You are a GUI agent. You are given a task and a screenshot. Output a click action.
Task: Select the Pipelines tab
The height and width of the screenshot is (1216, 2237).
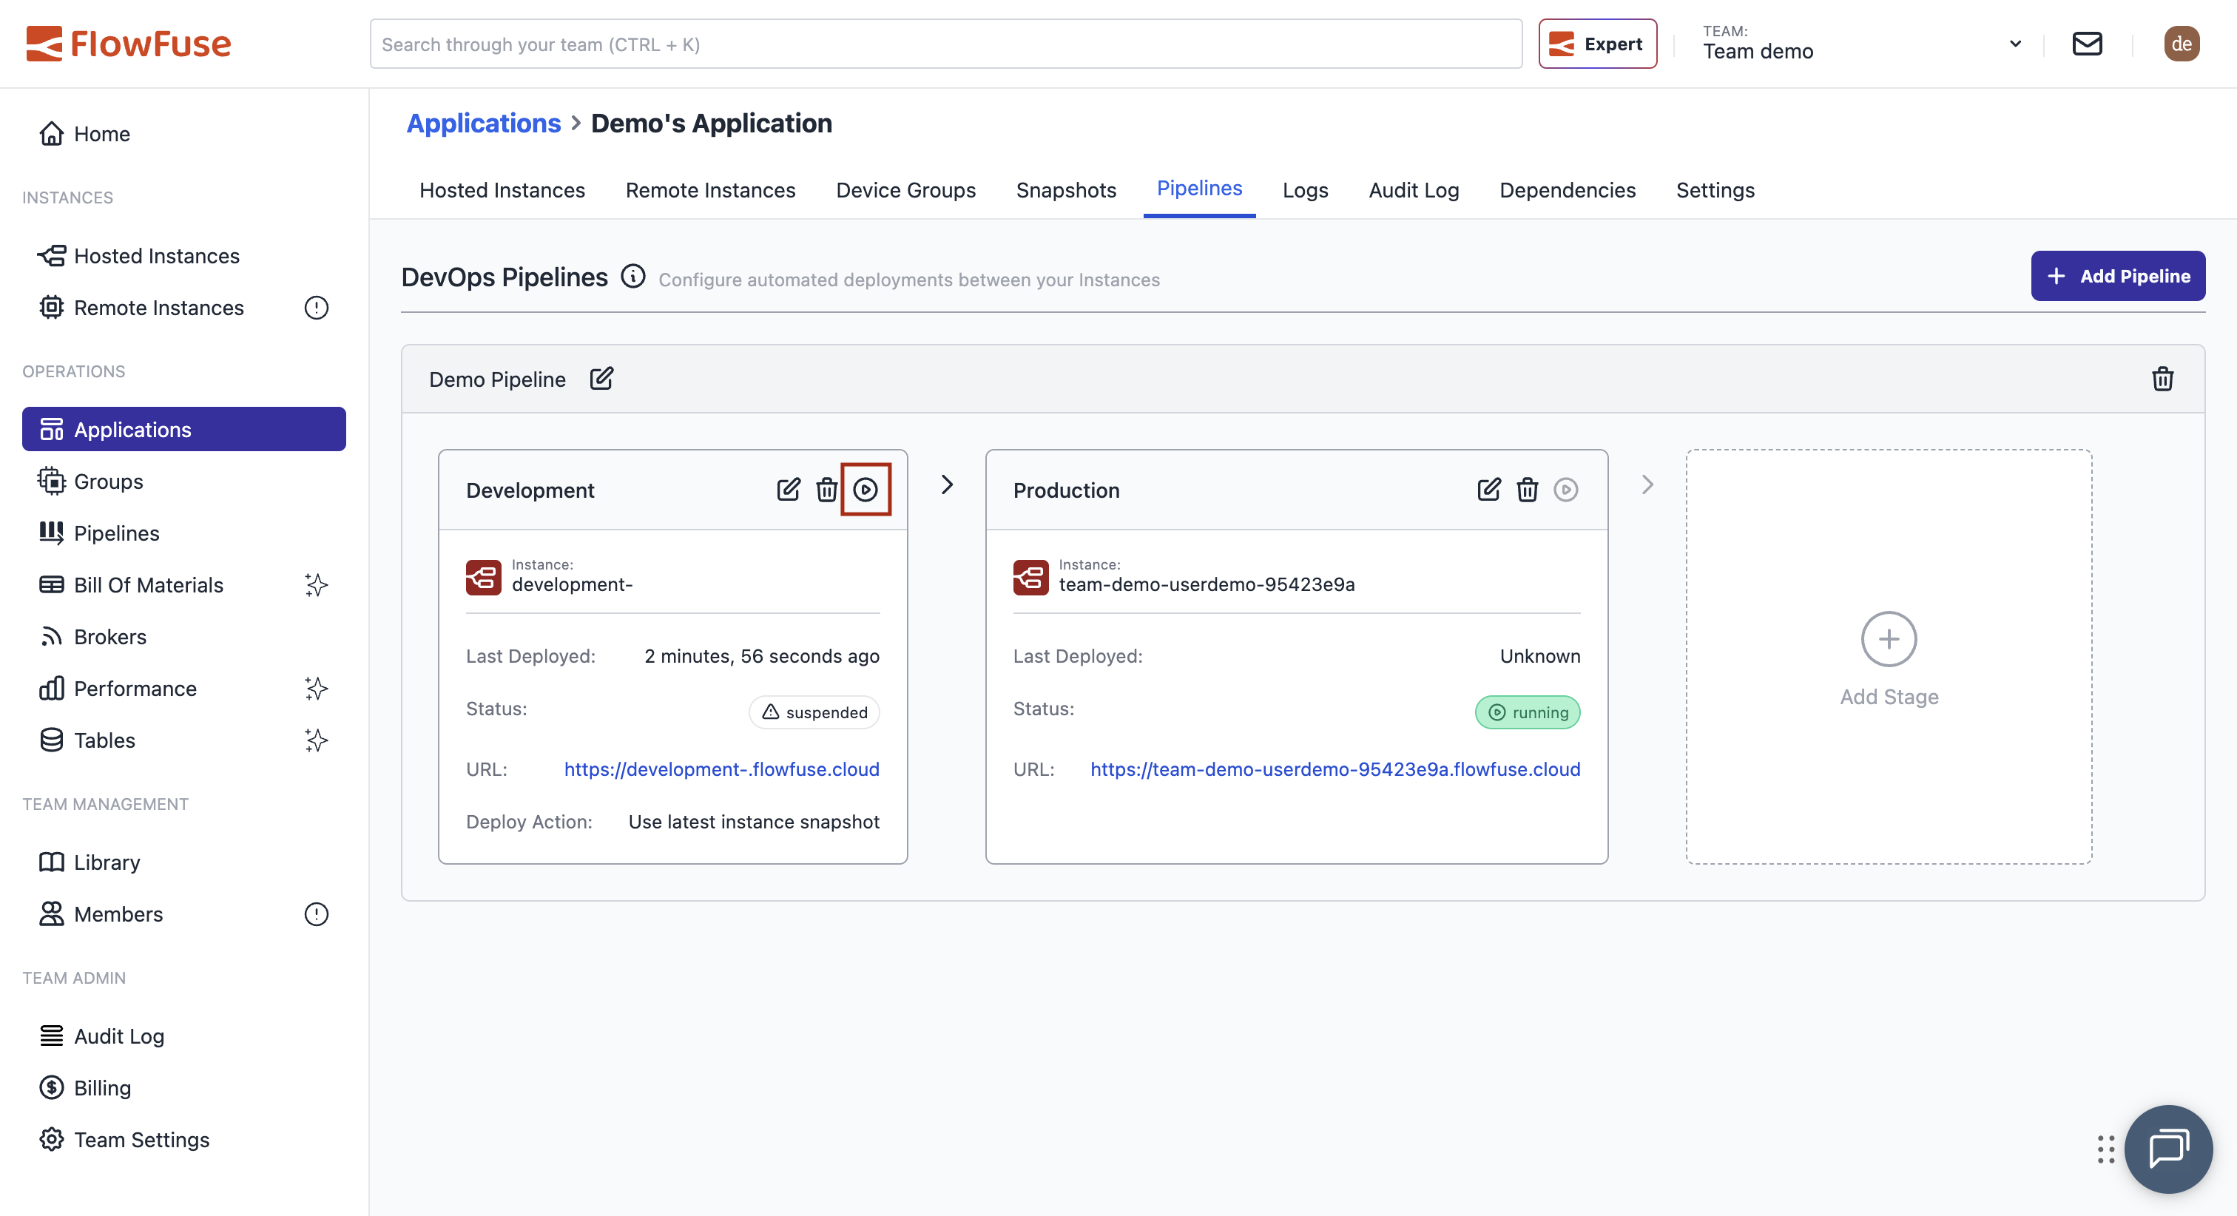(1199, 189)
